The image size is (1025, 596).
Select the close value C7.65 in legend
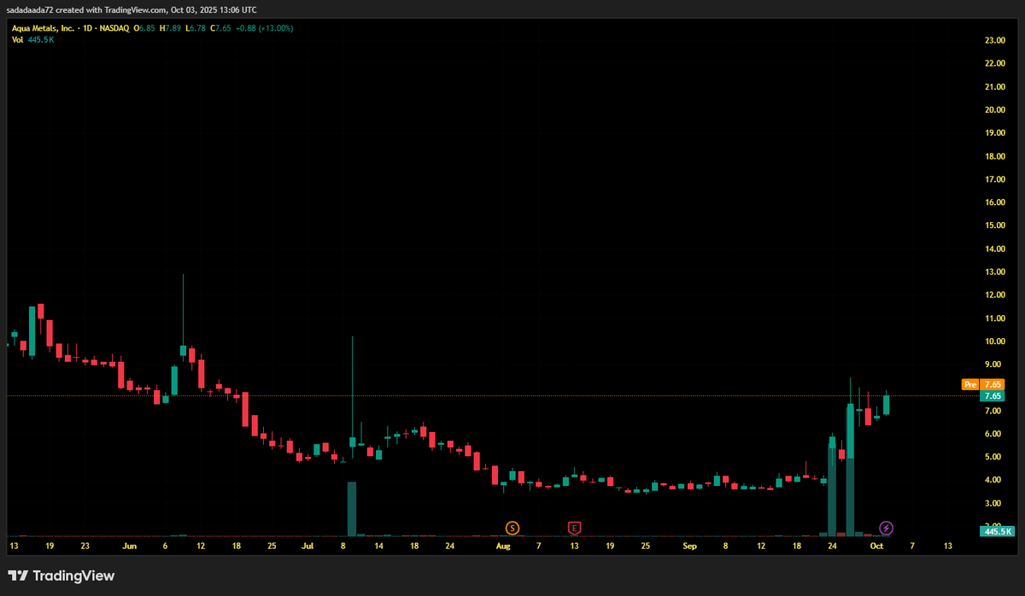[222, 28]
